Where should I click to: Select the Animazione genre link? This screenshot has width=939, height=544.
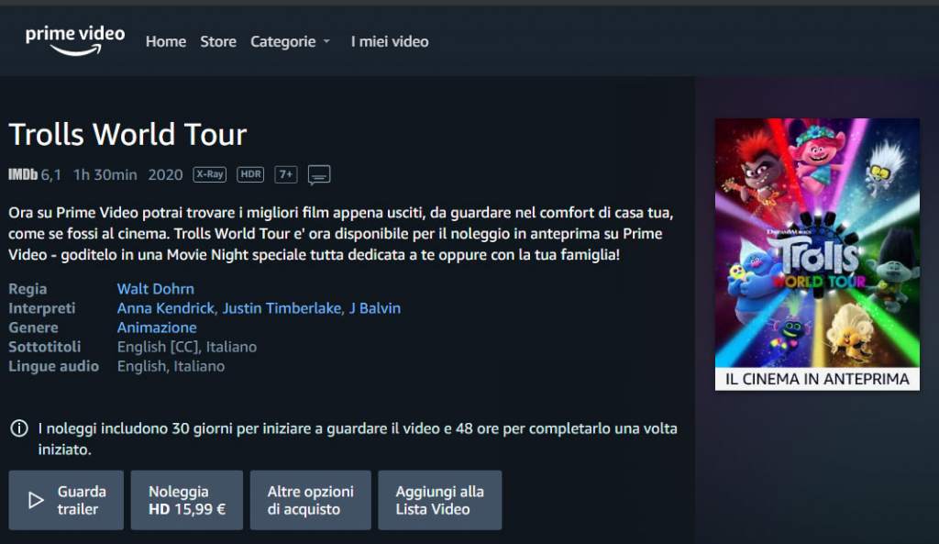tap(157, 328)
